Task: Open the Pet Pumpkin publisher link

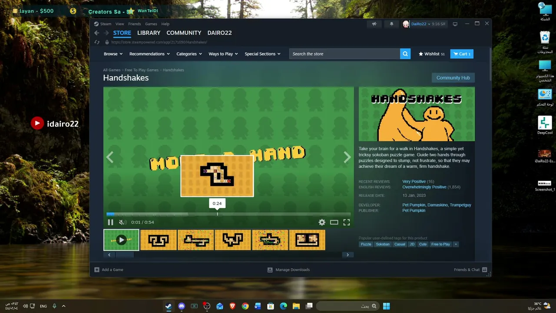Action: coord(414,210)
